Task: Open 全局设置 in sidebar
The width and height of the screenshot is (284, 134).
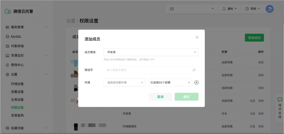Action: [x=17, y=100]
